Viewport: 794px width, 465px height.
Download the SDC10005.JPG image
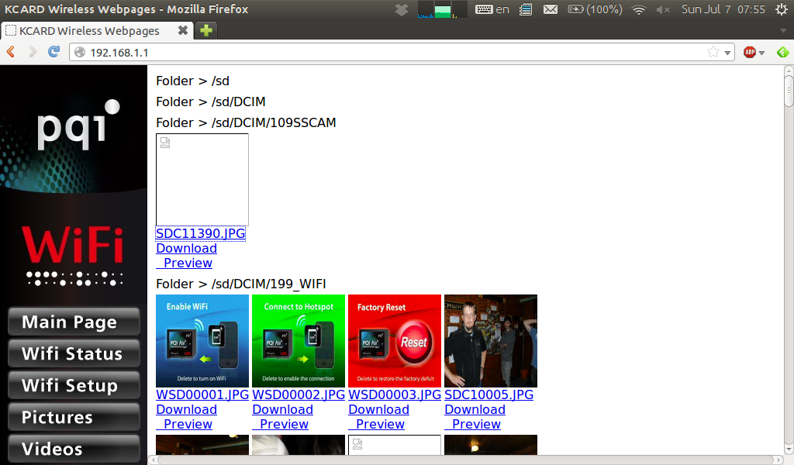click(x=475, y=409)
